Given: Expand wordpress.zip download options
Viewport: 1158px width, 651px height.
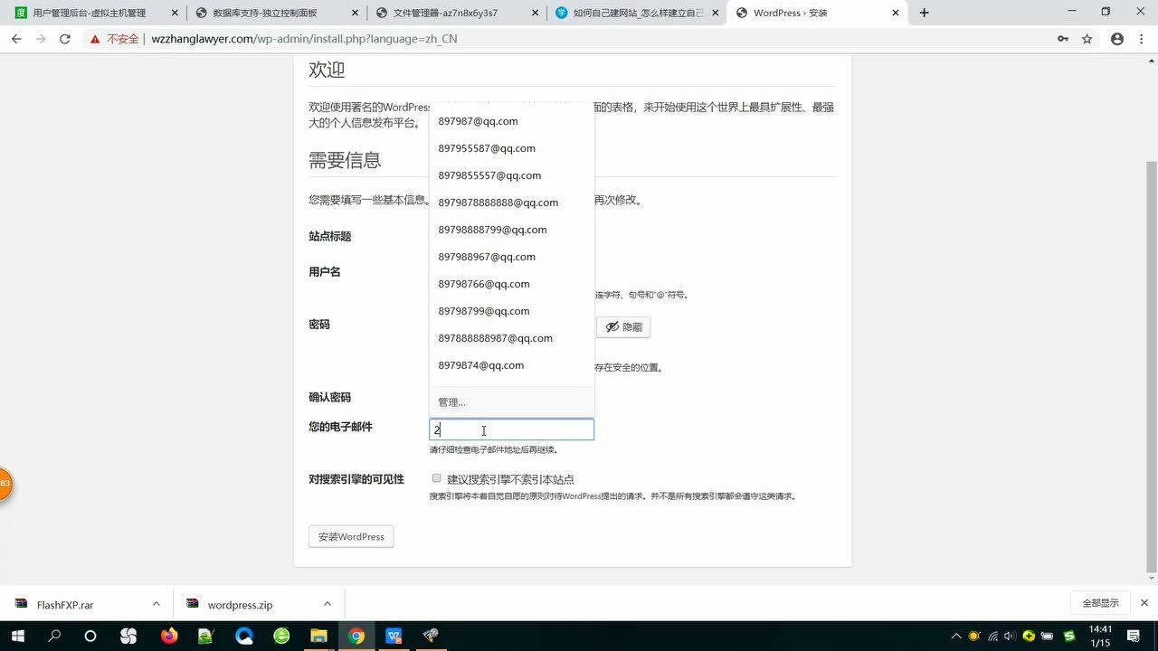Looking at the screenshot, I should pos(327,604).
